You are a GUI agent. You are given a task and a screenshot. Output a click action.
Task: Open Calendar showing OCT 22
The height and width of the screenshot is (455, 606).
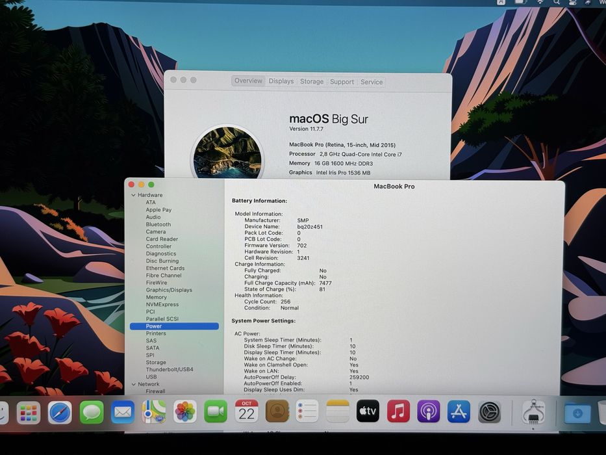pyautogui.click(x=247, y=411)
